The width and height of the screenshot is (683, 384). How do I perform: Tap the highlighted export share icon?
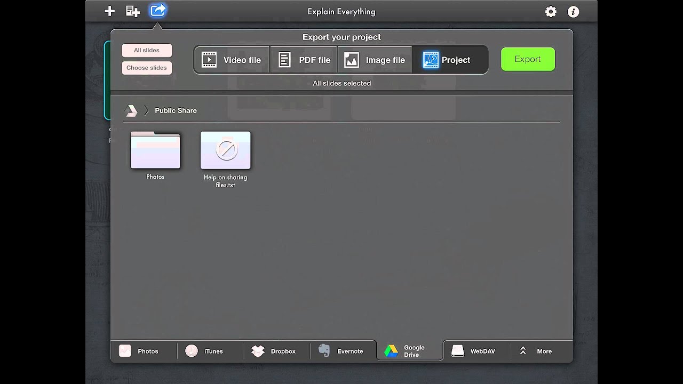(x=158, y=10)
